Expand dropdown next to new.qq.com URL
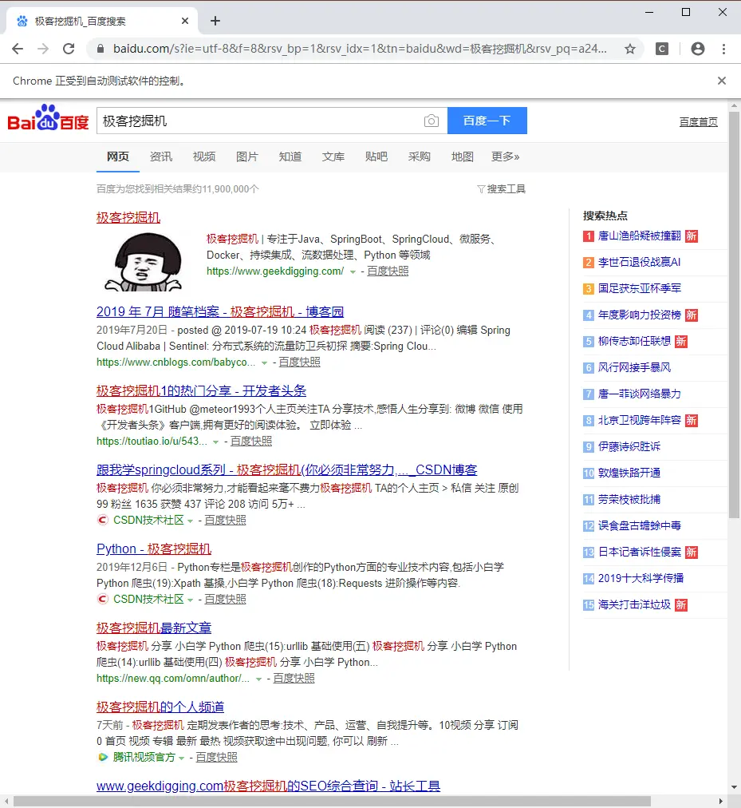This screenshot has width=741, height=808. (258, 679)
